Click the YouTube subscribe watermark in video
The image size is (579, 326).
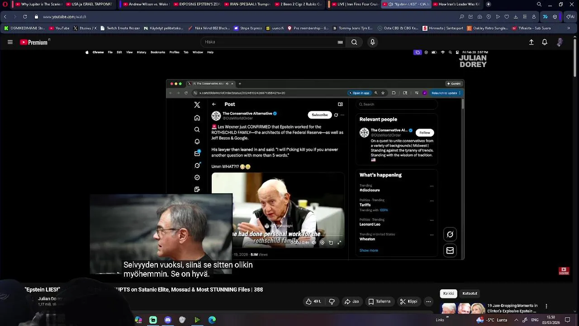(564, 271)
